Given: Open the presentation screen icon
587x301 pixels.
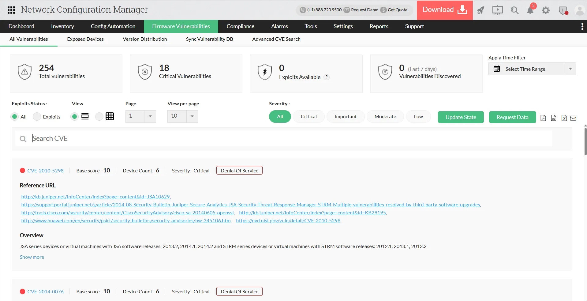Looking at the screenshot, I should [498, 10].
